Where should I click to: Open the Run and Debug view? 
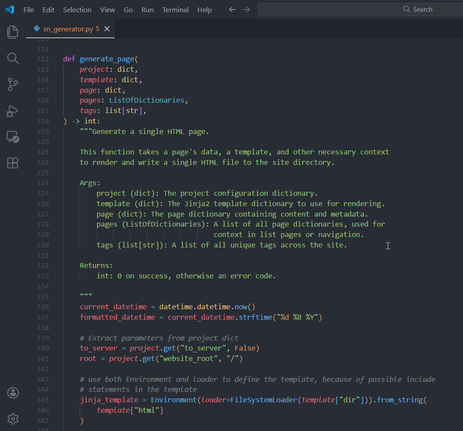tap(13, 111)
